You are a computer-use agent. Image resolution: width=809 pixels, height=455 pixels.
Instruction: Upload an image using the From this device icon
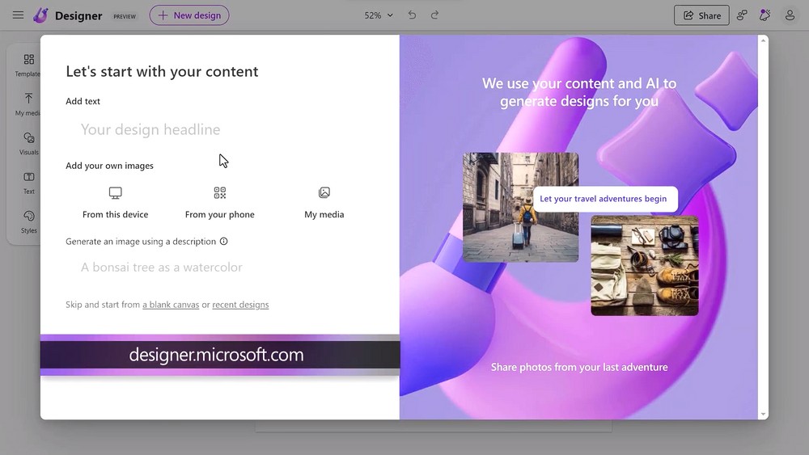click(115, 193)
